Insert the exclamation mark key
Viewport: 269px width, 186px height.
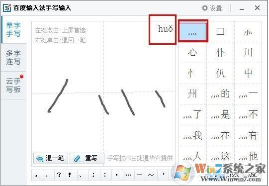tap(71, 175)
